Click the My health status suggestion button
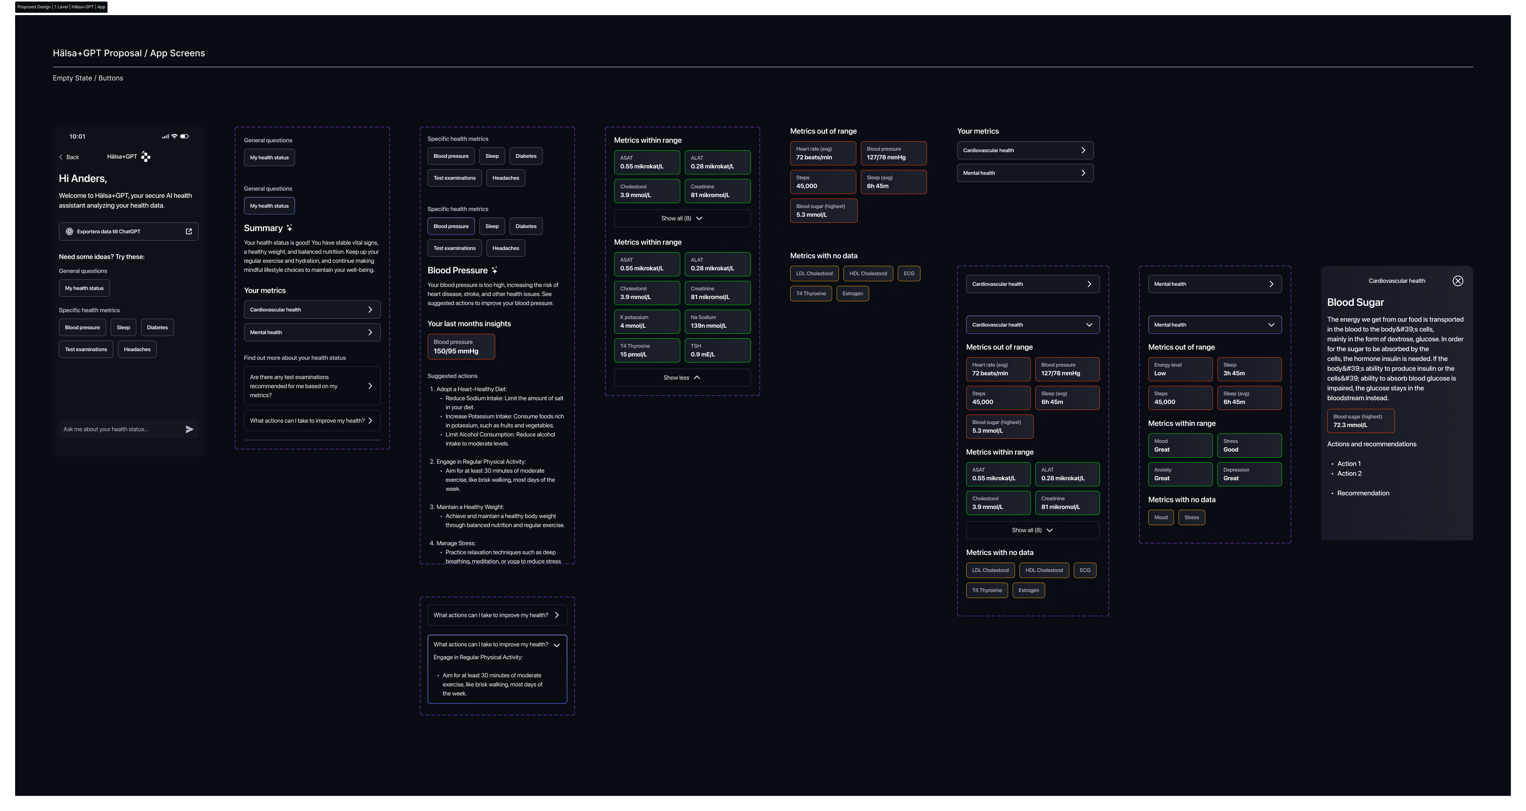Screen dimensions: 1526x811 (84, 288)
